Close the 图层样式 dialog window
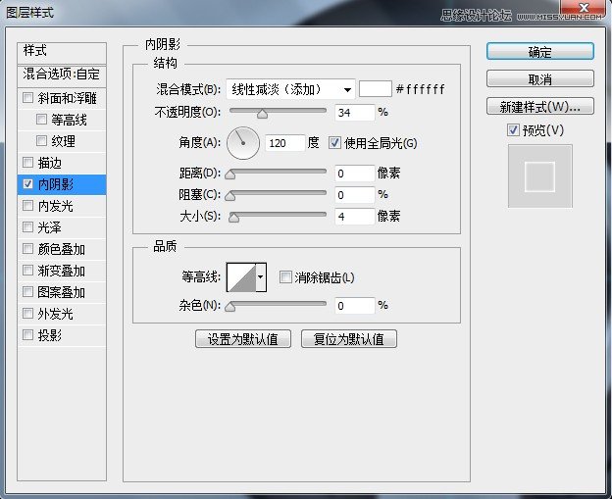 tap(584, 8)
